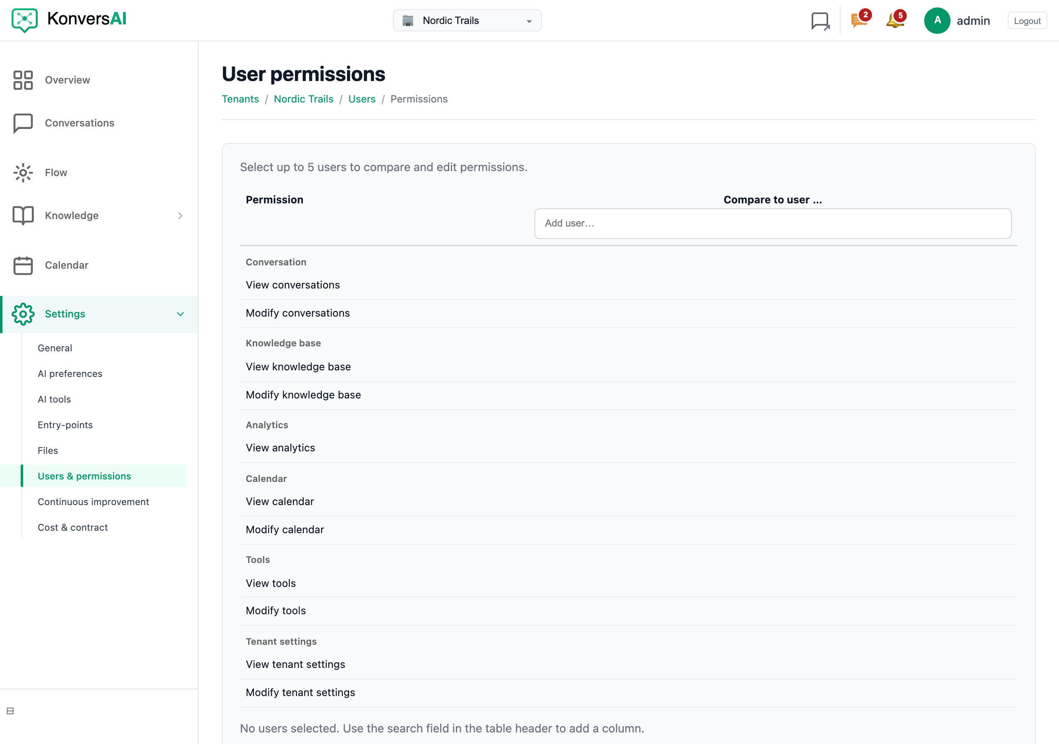Open General settings page
Image resolution: width=1059 pixels, height=744 pixels.
click(55, 348)
